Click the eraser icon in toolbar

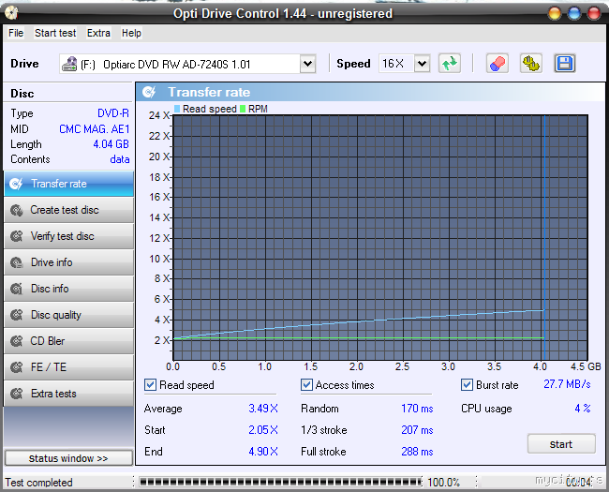[x=498, y=64]
